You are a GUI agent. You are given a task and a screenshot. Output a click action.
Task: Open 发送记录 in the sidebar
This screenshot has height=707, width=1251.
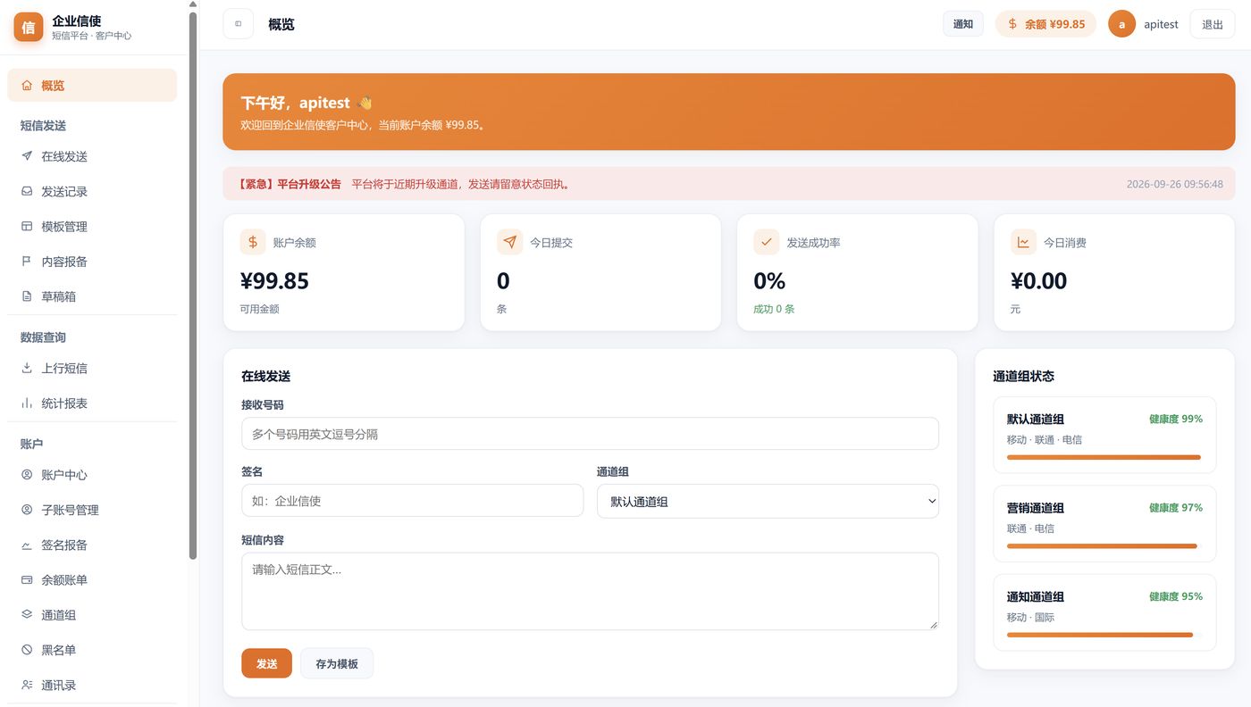92,191
